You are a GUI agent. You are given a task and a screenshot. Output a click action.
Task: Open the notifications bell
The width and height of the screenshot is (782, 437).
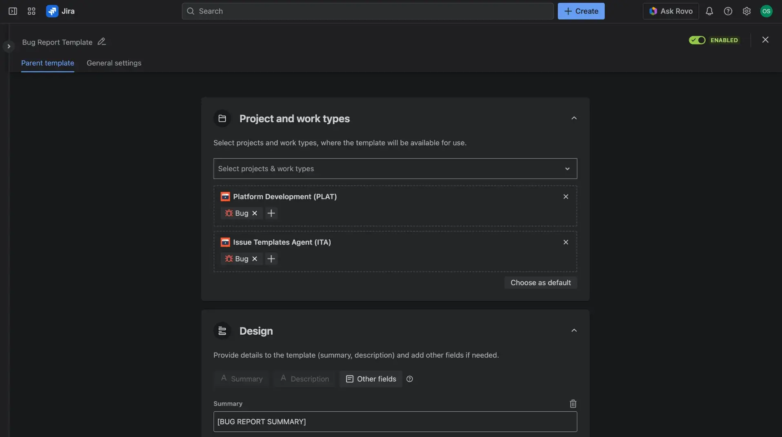709,11
